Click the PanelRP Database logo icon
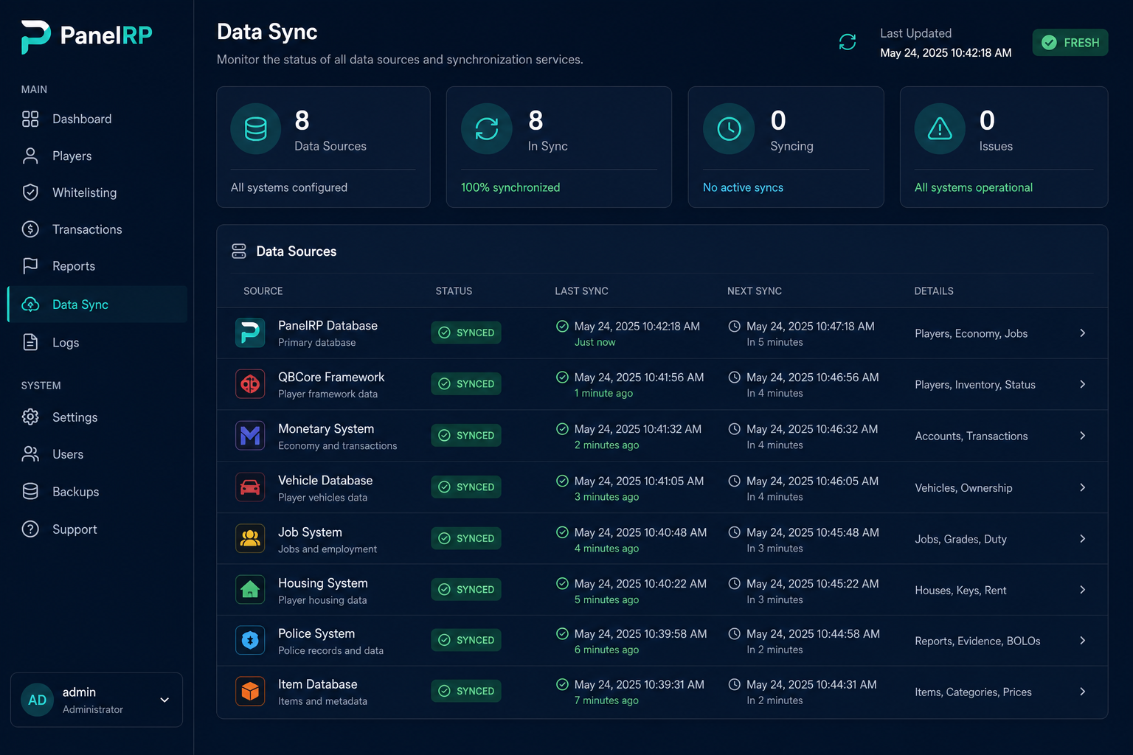The width and height of the screenshot is (1133, 755). pos(250,333)
